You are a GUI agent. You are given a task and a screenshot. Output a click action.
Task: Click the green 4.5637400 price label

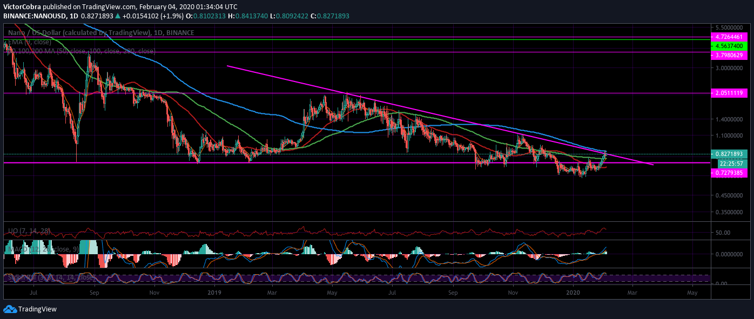[x=729, y=46]
